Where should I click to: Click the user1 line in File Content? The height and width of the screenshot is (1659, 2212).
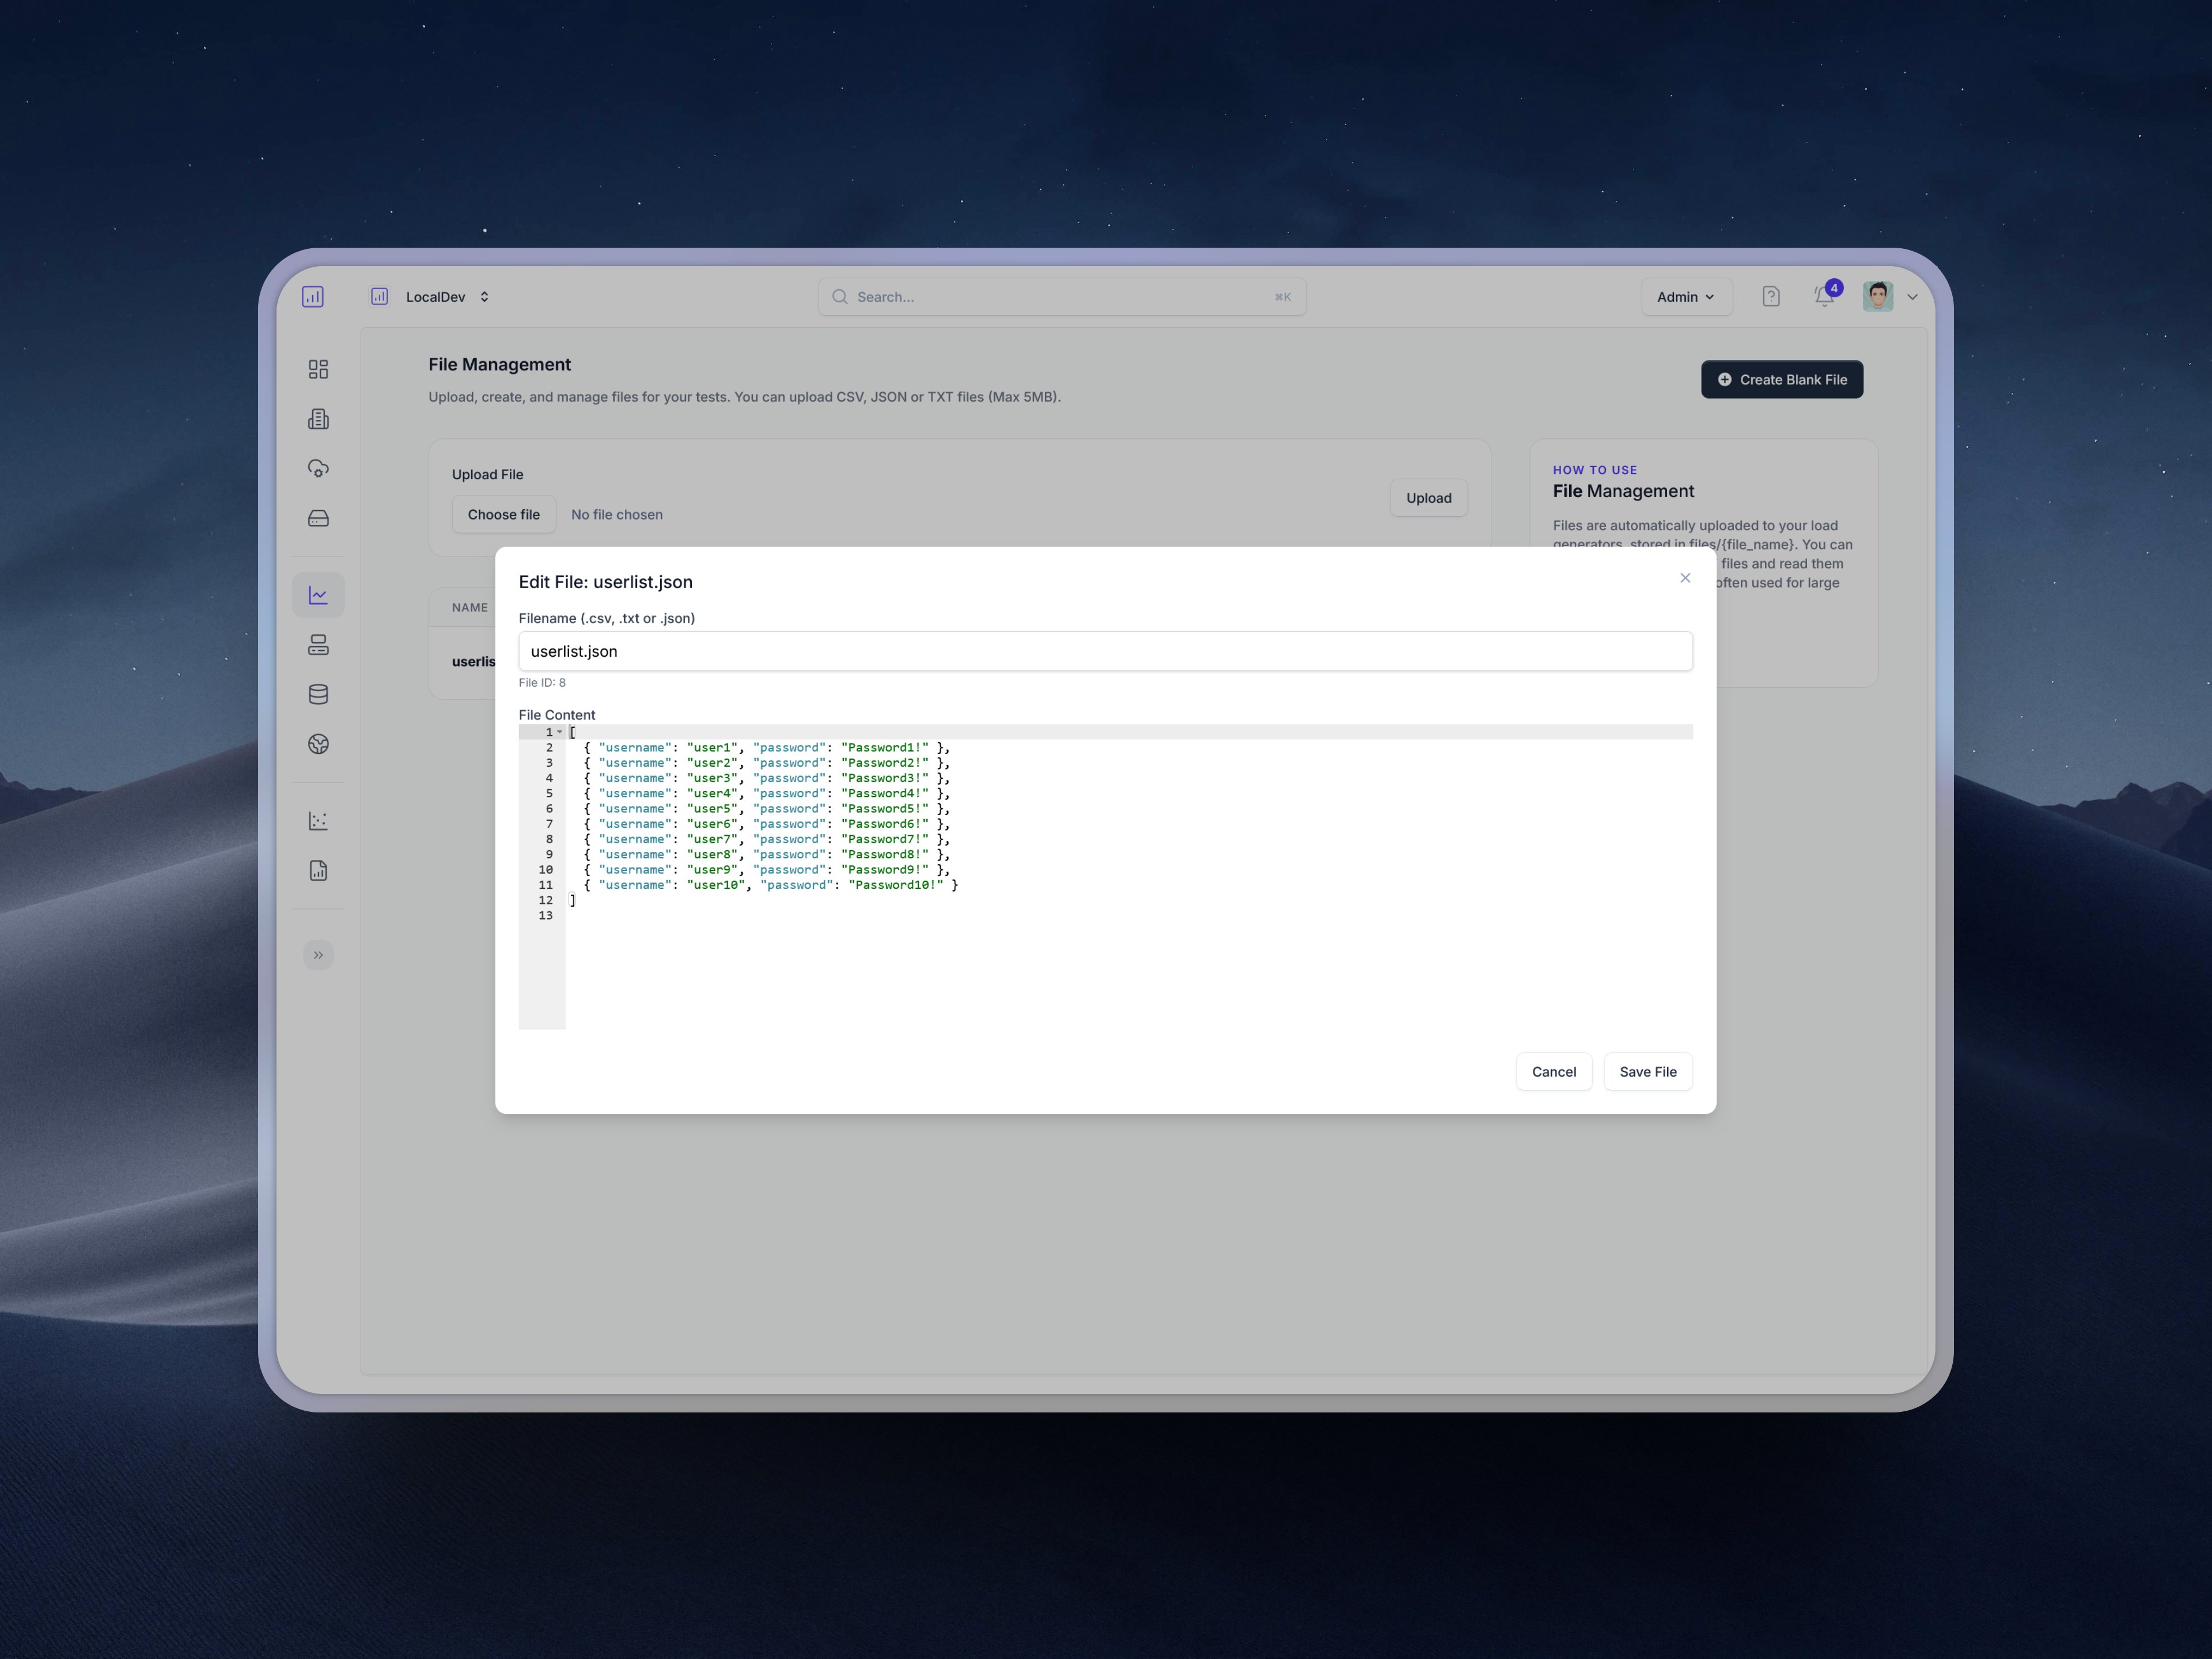767,748
